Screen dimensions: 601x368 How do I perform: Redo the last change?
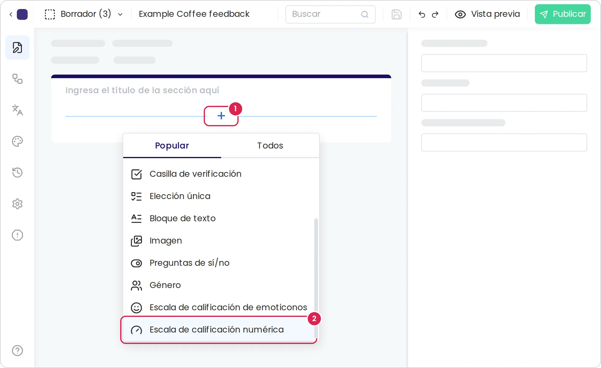(435, 14)
